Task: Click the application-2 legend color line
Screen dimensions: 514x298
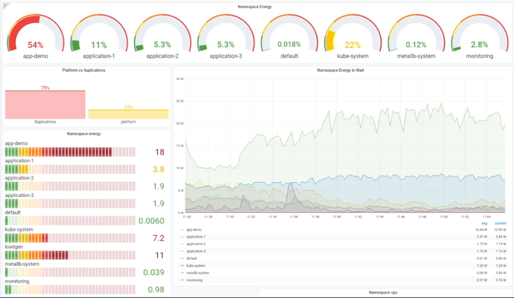Action: coord(183,244)
